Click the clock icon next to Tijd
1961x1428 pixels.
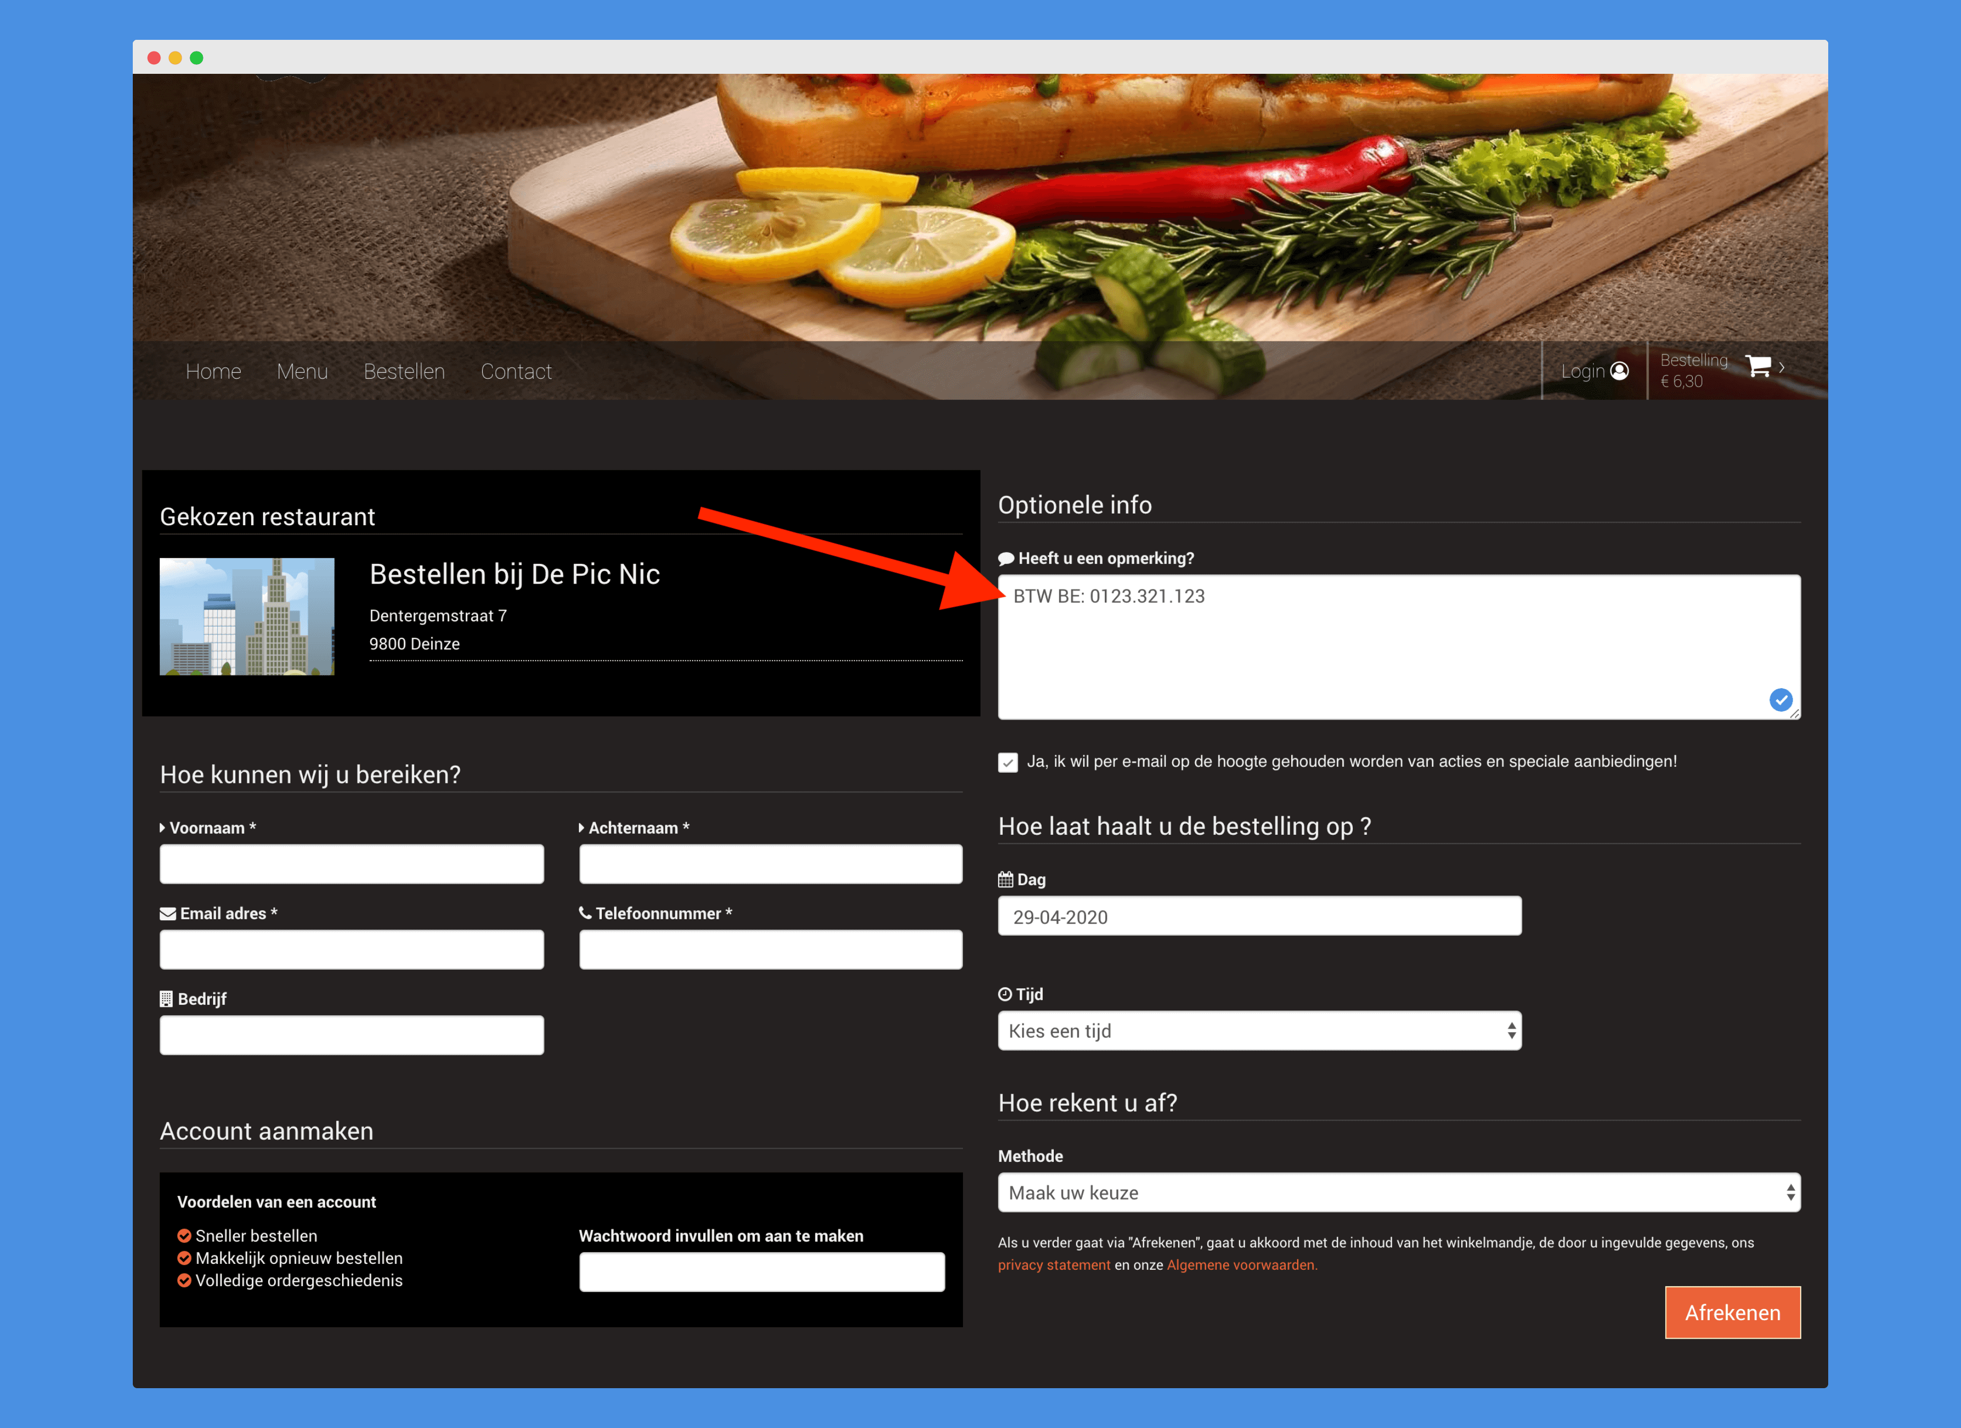coord(1005,994)
